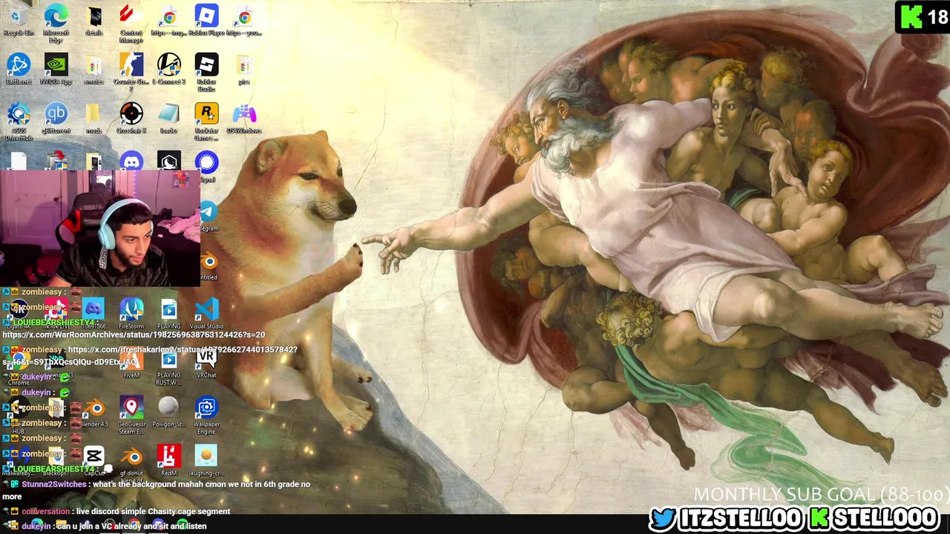Select the 'PLAYING RUST W...' video file

pos(169,366)
